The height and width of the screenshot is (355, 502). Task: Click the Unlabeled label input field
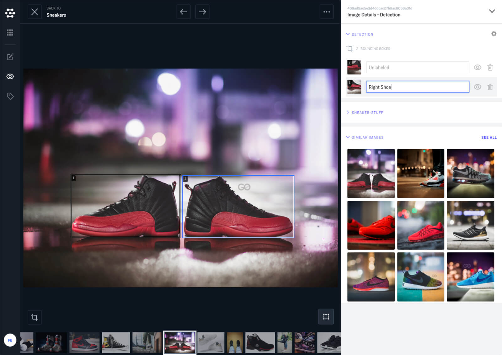[x=417, y=67]
